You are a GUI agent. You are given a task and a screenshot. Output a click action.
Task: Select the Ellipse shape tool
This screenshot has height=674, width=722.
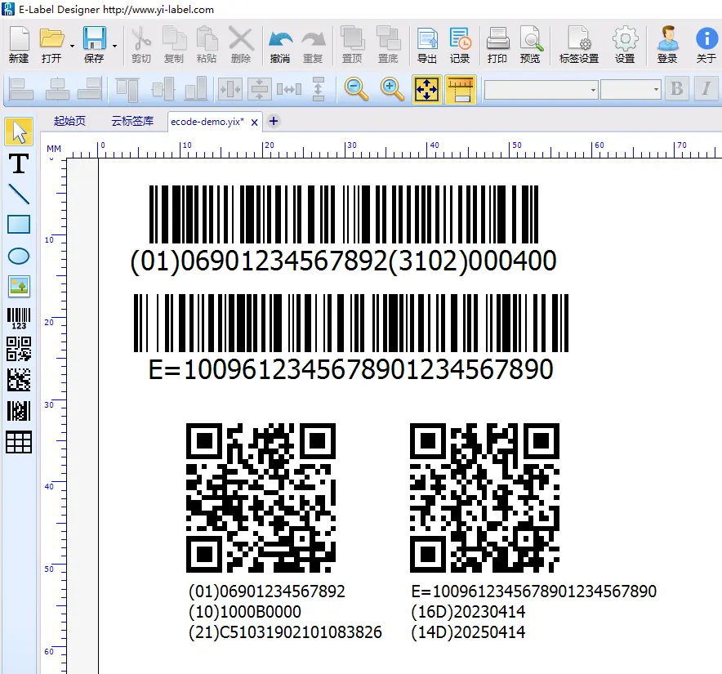(18, 256)
